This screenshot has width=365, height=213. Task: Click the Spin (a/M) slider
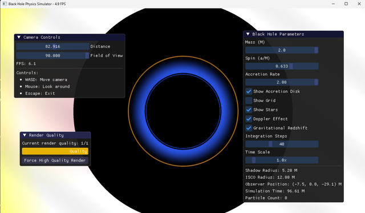tap(282, 66)
